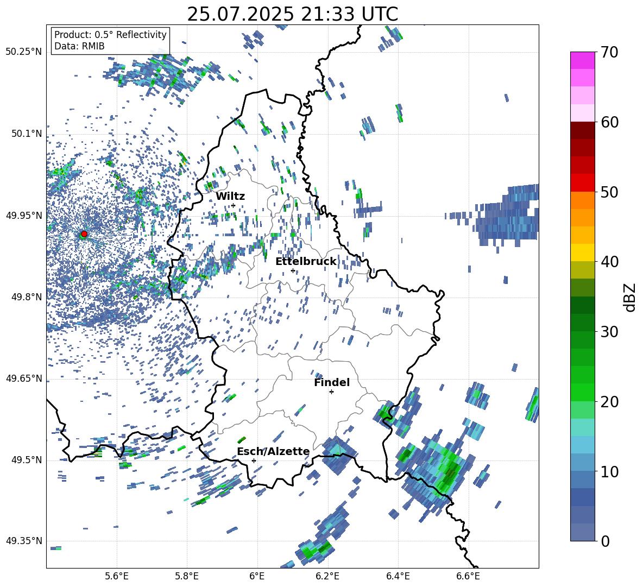The width and height of the screenshot is (643, 587).
Task: Click the Findel station cross marker
Action: [331, 392]
